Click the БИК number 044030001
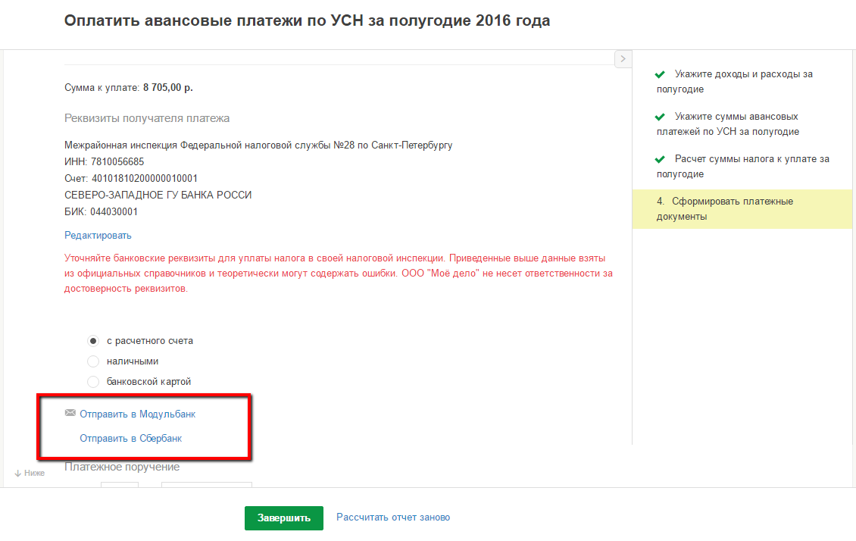Screen dimensions: 856x541 (114, 212)
